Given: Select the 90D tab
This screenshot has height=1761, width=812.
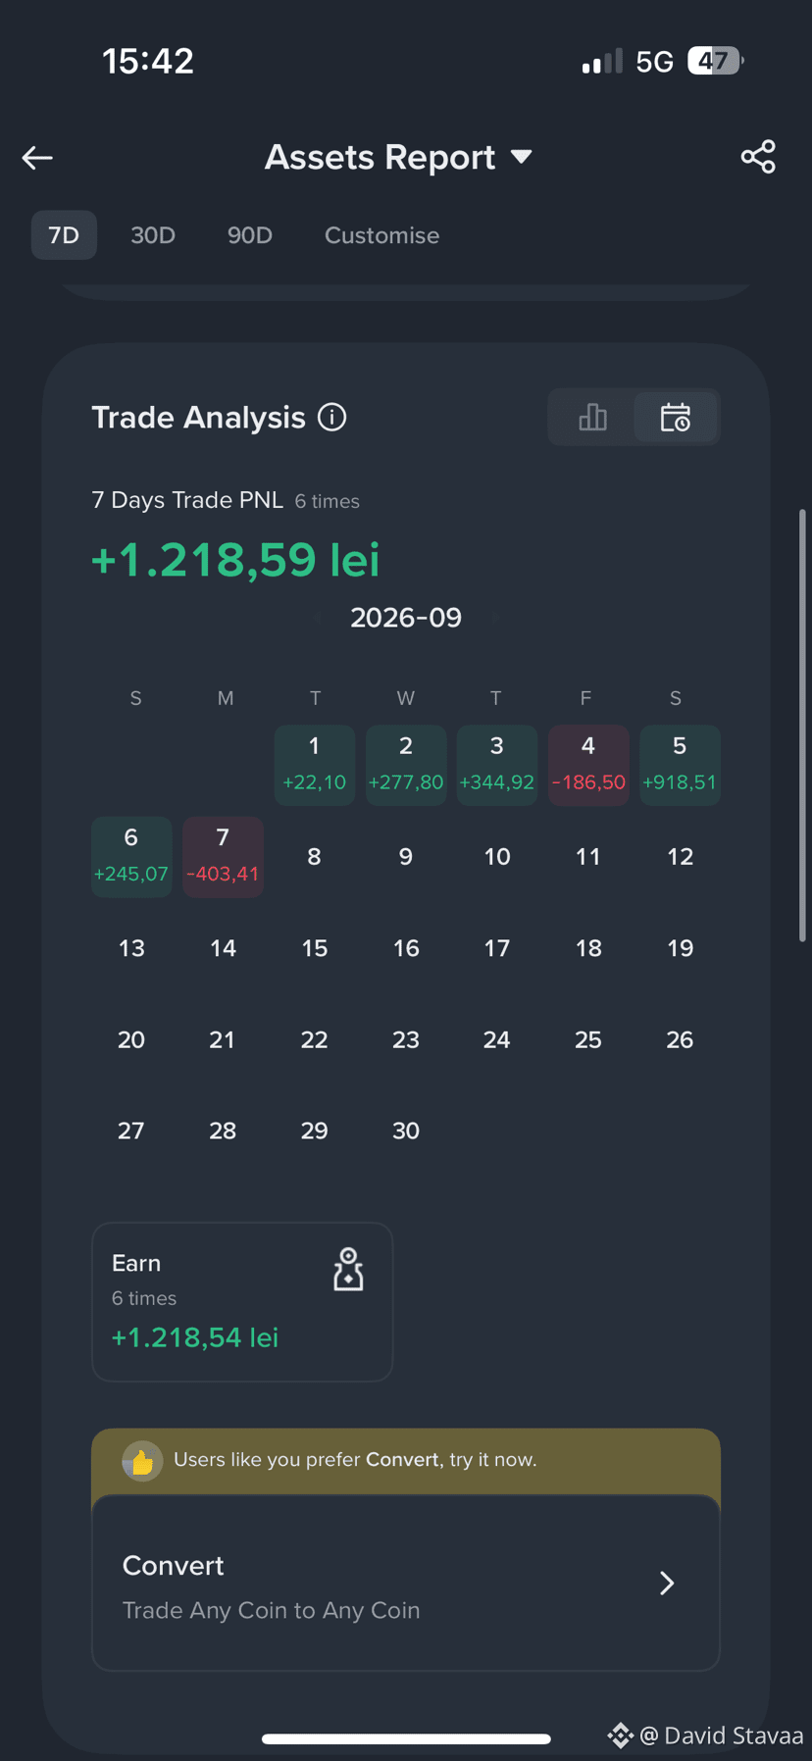Looking at the screenshot, I should [x=250, y=235].
